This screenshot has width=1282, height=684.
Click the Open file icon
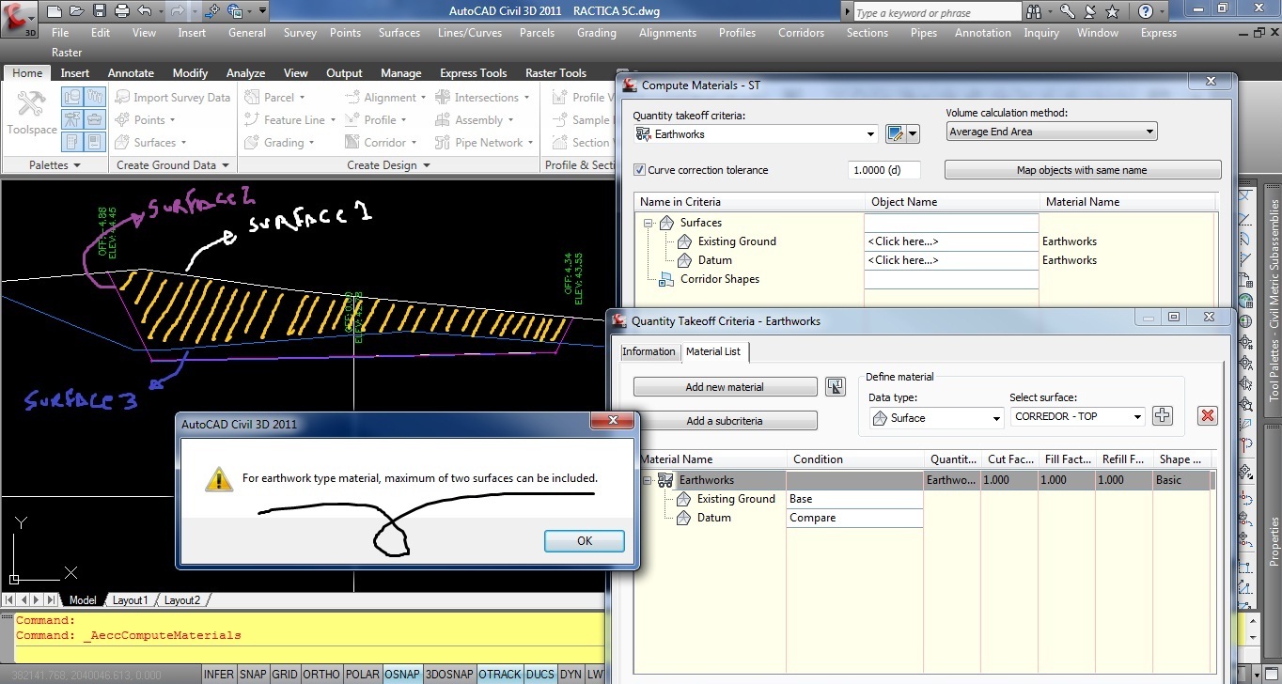[76, 11]
